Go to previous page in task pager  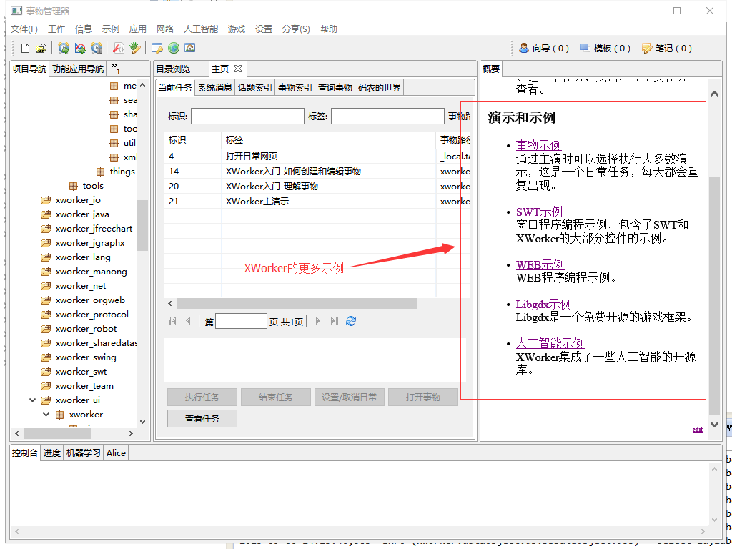[188, 321]
